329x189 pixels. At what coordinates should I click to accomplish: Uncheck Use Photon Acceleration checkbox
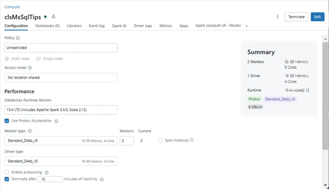(7, 121)
